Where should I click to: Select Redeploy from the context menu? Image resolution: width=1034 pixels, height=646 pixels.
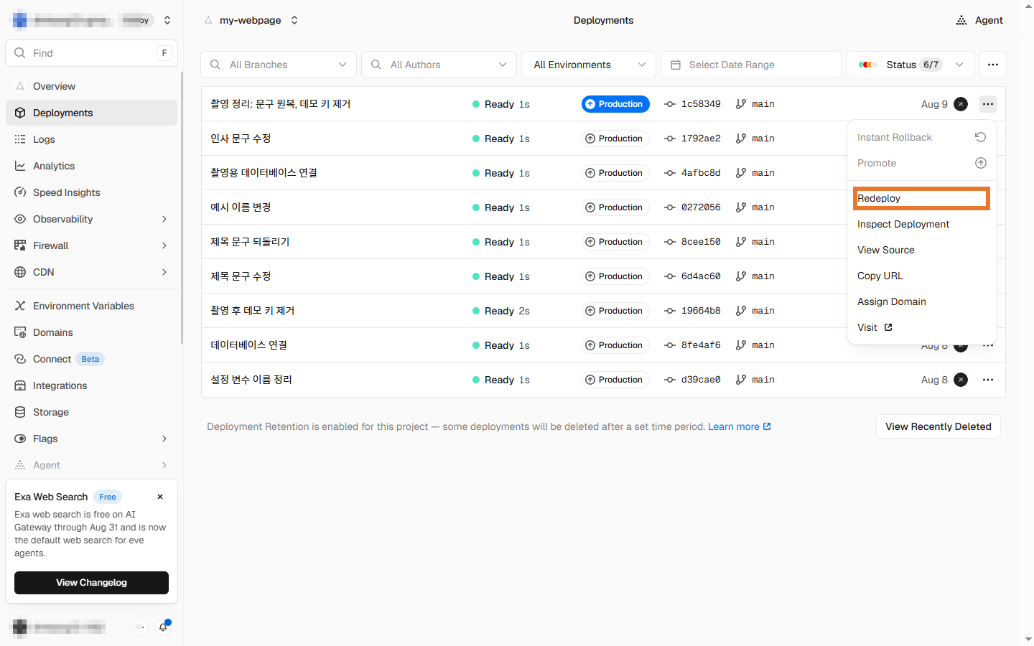click(922, 198)
